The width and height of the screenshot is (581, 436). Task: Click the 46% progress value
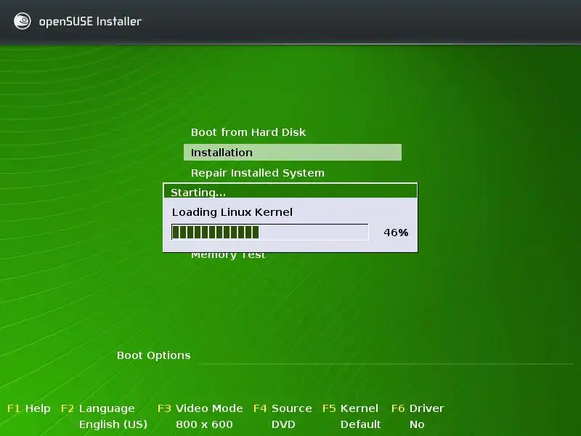(x=396, y=233)
